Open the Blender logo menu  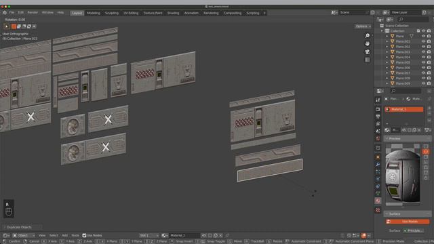(x=5, y=13)
